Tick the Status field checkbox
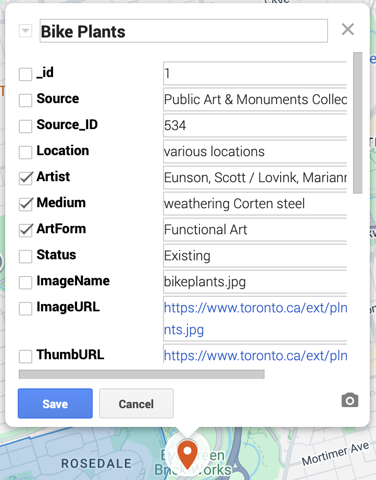 click(x=26, y=257)
